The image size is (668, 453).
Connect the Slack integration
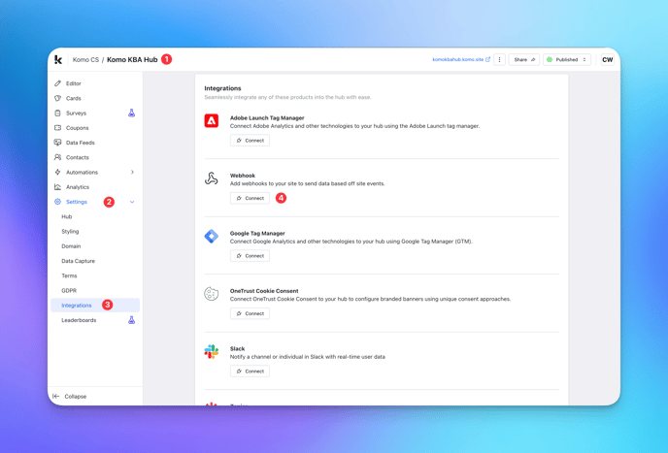250,372
